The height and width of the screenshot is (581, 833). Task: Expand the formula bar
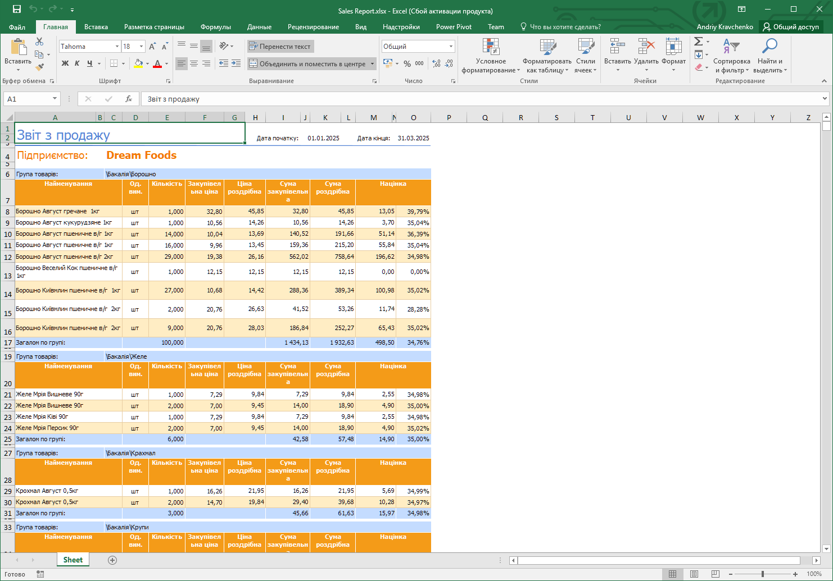tap(825, 99)
